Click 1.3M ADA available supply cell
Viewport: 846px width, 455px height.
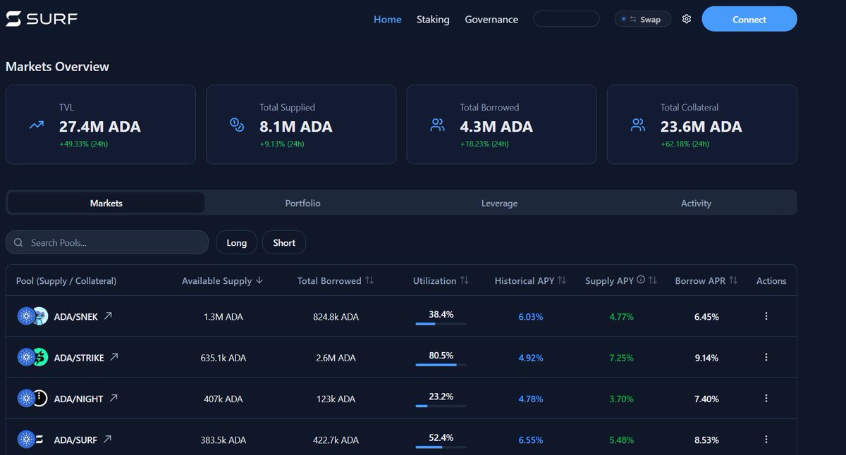point(223,317)
